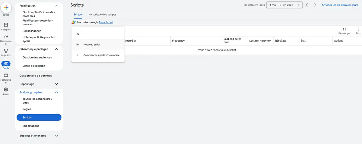Open Comptes in the left rail

tap(6, 25)
